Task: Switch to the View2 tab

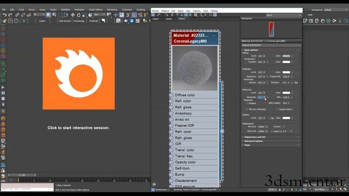Action: coord(169,19)
